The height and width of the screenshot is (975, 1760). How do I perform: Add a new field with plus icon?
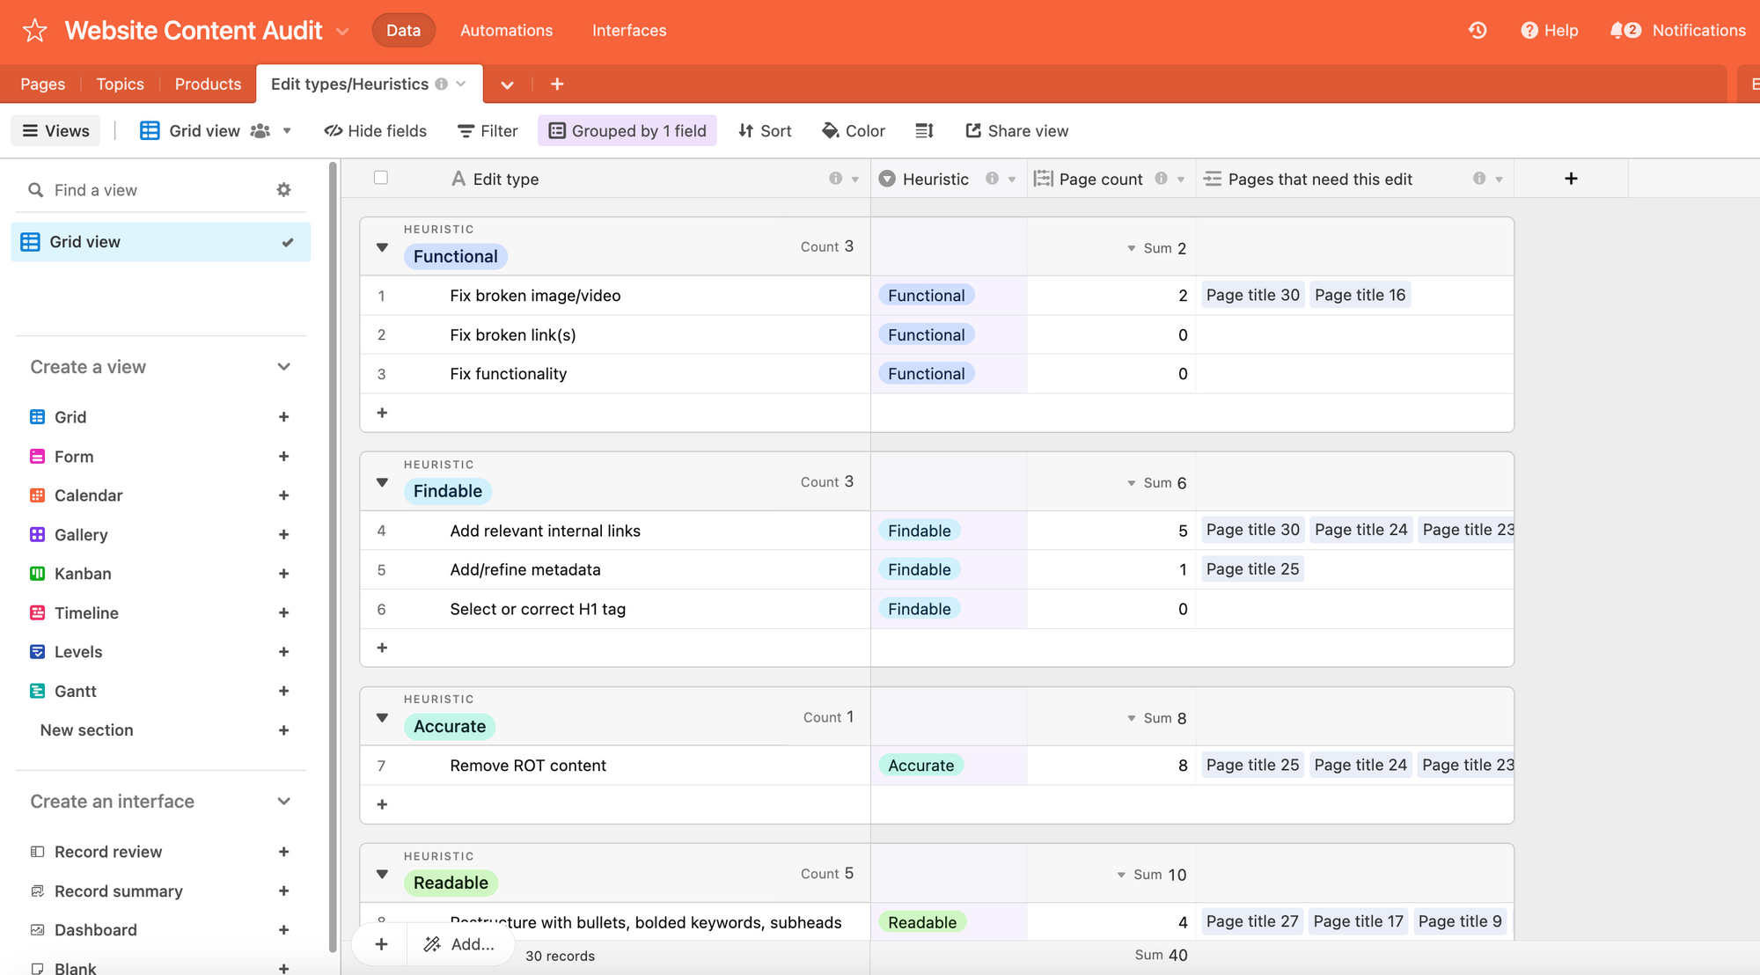pos(1571,179)
